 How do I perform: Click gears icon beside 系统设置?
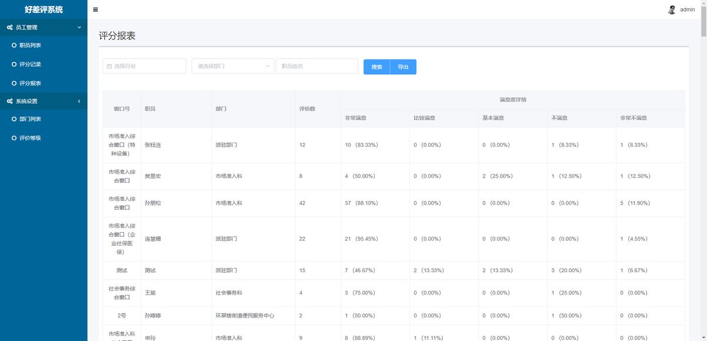(x=10, y=101)
